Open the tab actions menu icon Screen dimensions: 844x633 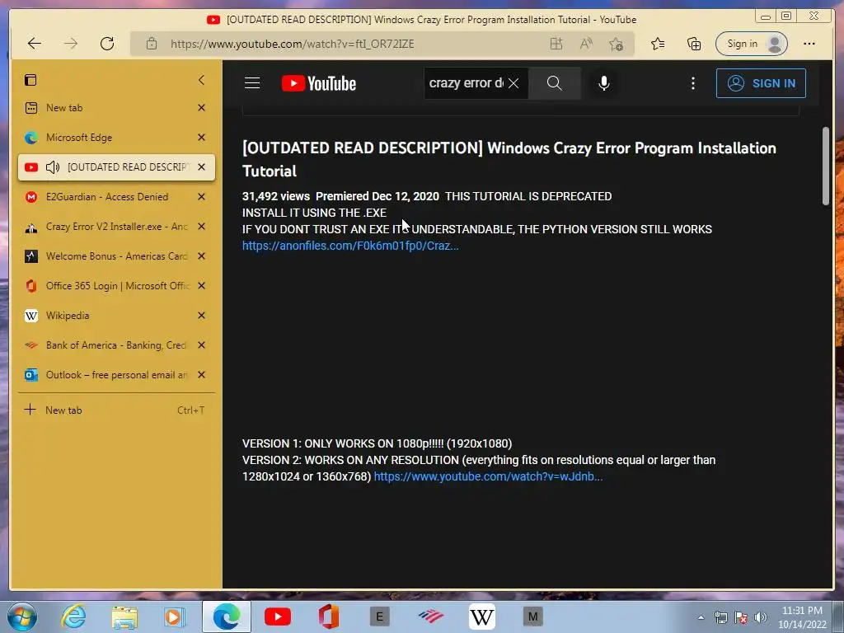coord(30,80)
